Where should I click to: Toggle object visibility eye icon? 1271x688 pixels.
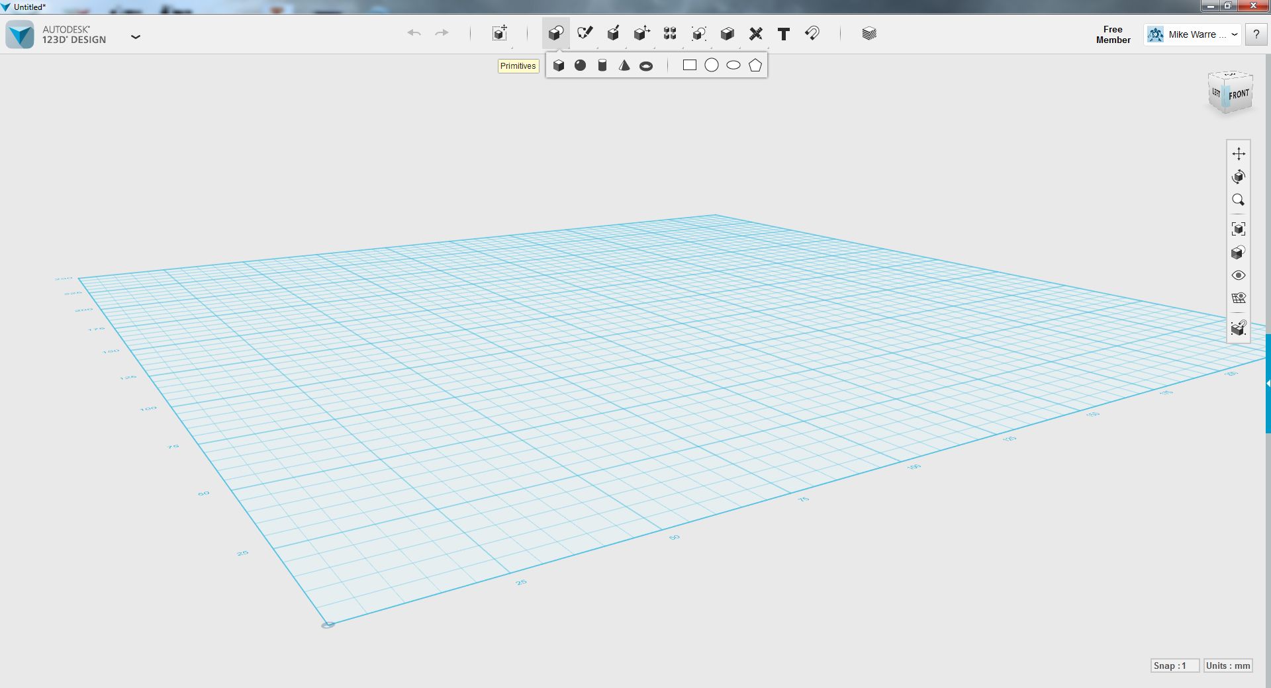point(1239,275)
